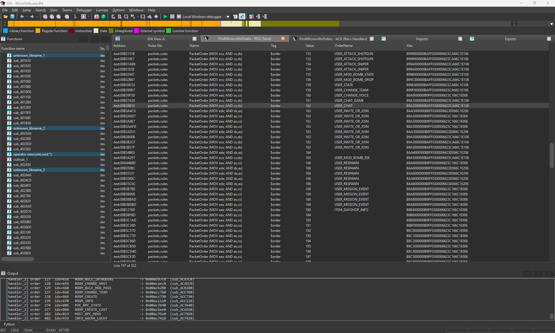Click the text style 'A' toolbar icon
This screenshot has width=555, height=333.
coord(84,17)
